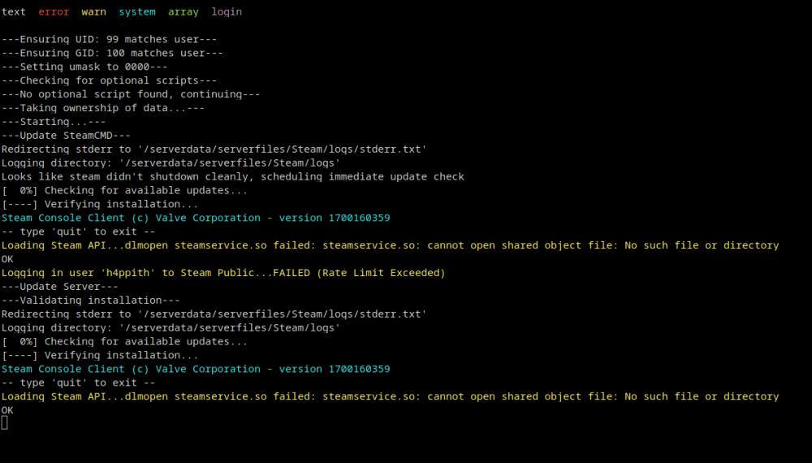Image resolution: width=812 pixels, height=463 pixels.
Task: Select the green 'array' legend label
Action: point(184,12)
